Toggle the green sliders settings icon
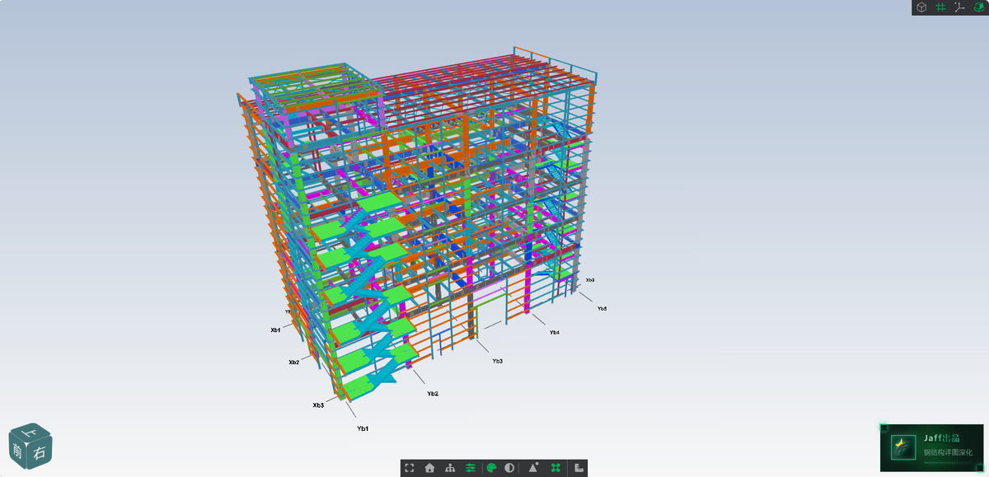Viewport: 989px width, 477px height. pyautogui.click(x=471, y=468)
